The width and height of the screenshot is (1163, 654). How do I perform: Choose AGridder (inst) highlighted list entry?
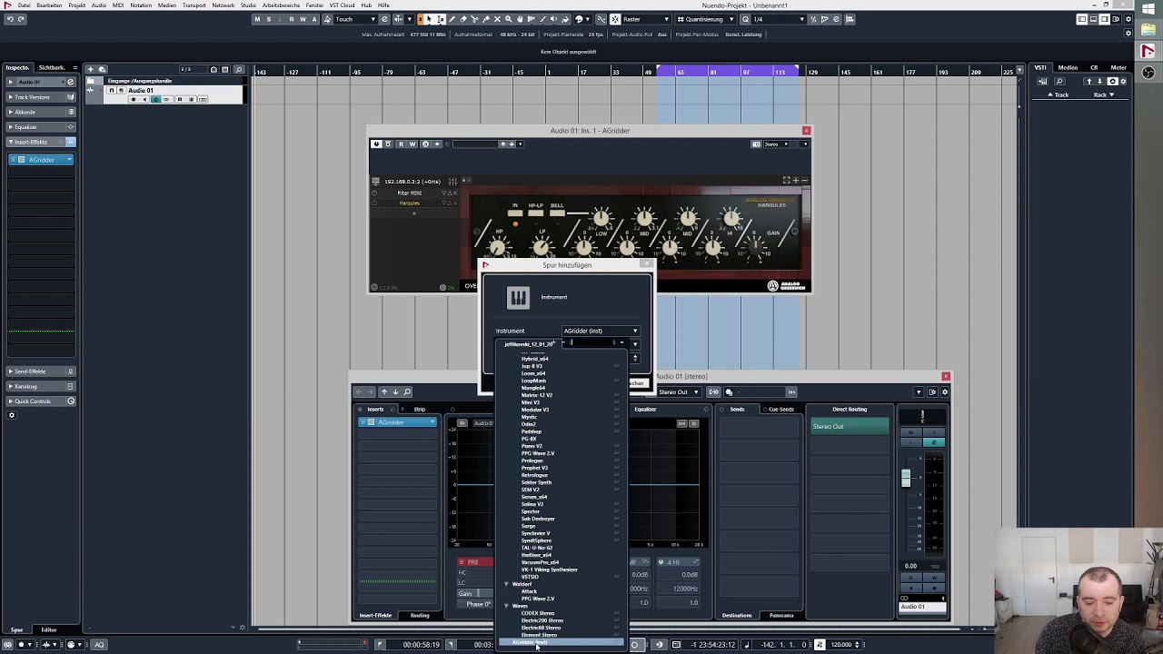click(x=562, y=643)
